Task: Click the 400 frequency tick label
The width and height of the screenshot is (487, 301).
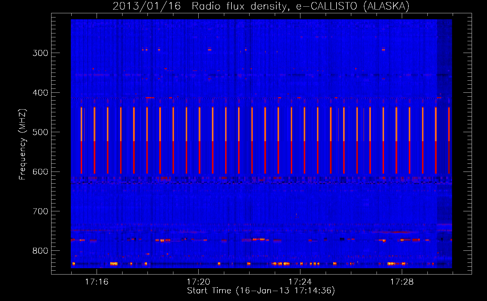Action: click(x=40, y=93)
